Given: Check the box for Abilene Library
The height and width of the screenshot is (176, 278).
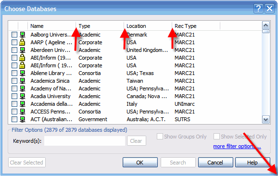Looking at the screenshot, I should 14,73.
